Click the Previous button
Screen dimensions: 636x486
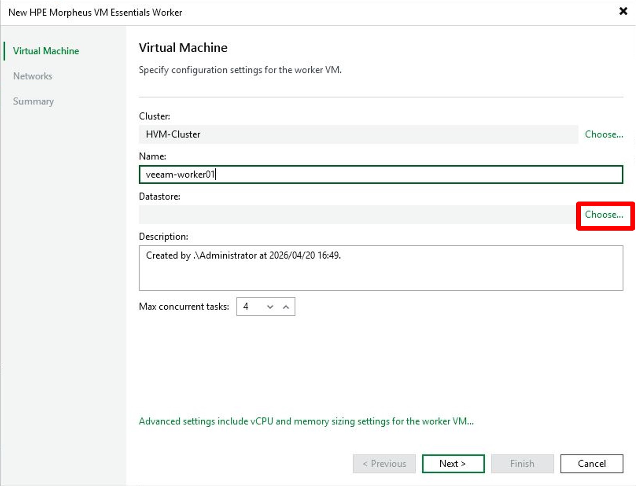(384, 463)
